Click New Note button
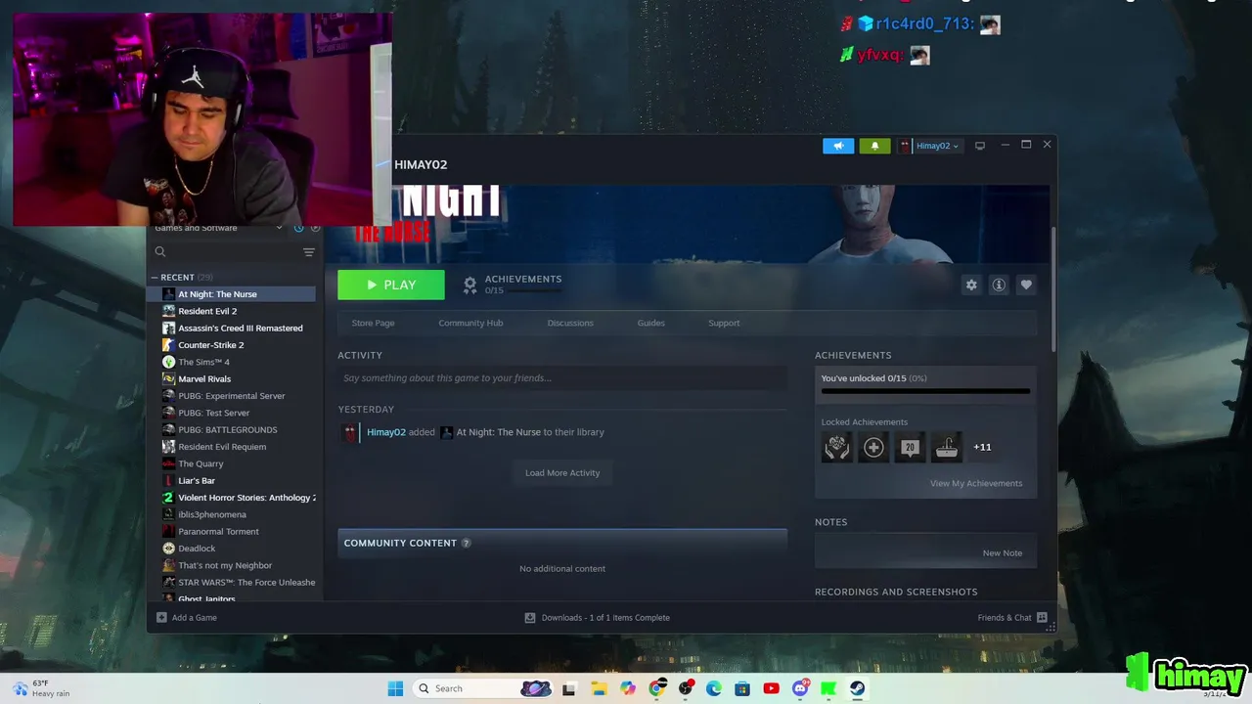This screenshot has width=1252, height=704. [1003, 553]
